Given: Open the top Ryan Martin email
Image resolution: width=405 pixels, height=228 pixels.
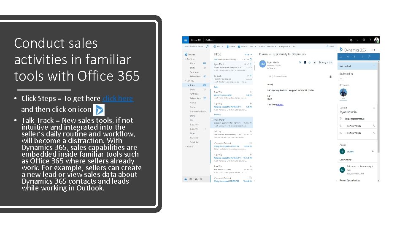Looking at the screenshot, I should 232,67.
